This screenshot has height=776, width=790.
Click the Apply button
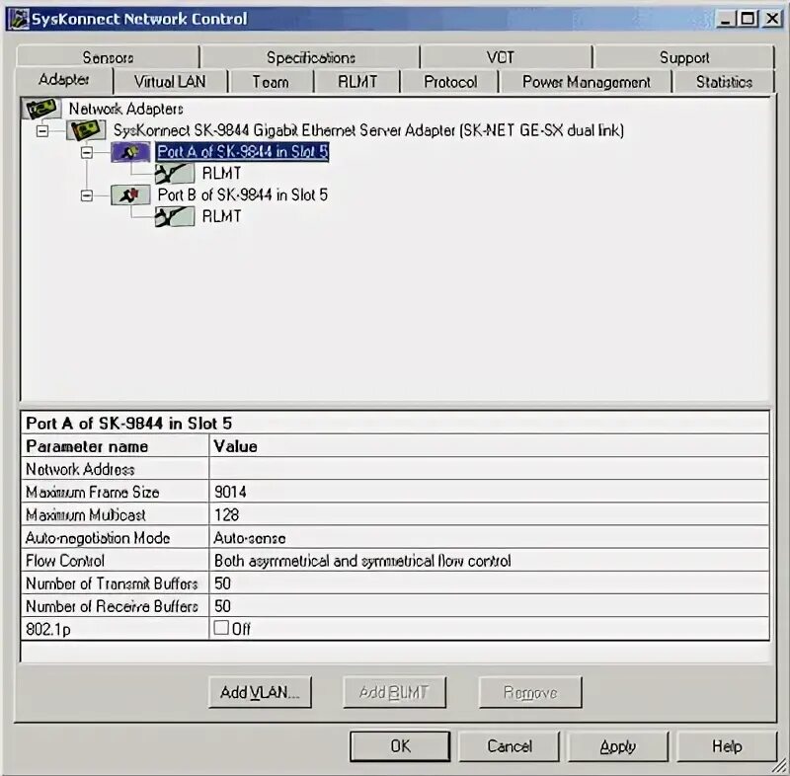click(618, 746)
